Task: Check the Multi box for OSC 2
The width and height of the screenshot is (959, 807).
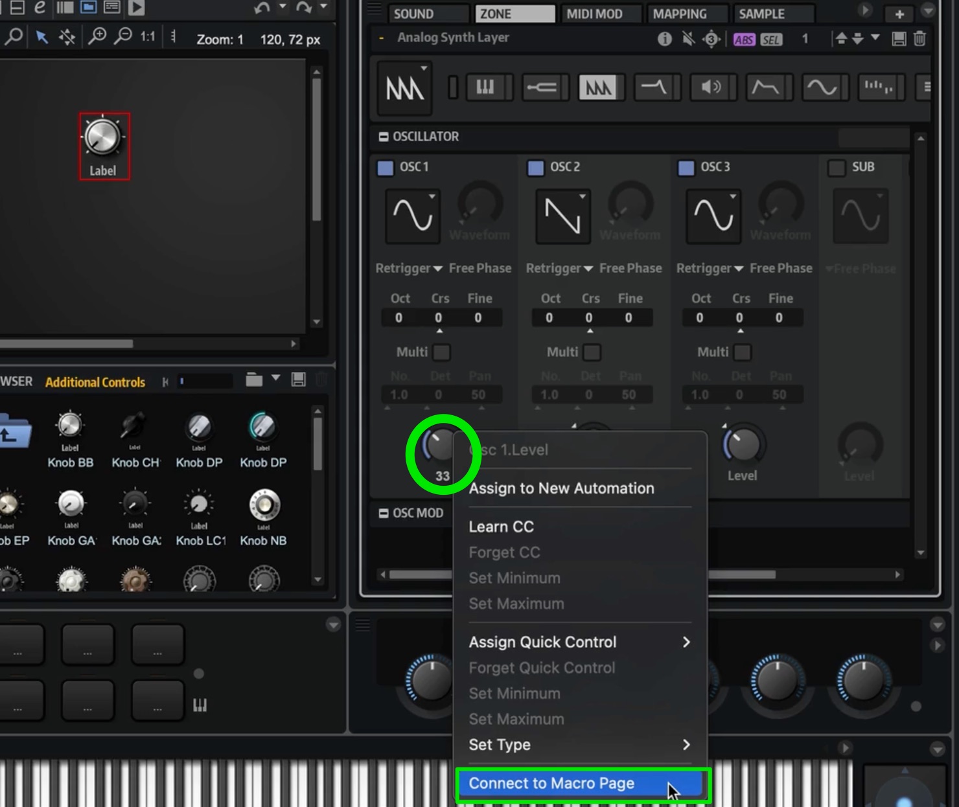Action: 592,352
